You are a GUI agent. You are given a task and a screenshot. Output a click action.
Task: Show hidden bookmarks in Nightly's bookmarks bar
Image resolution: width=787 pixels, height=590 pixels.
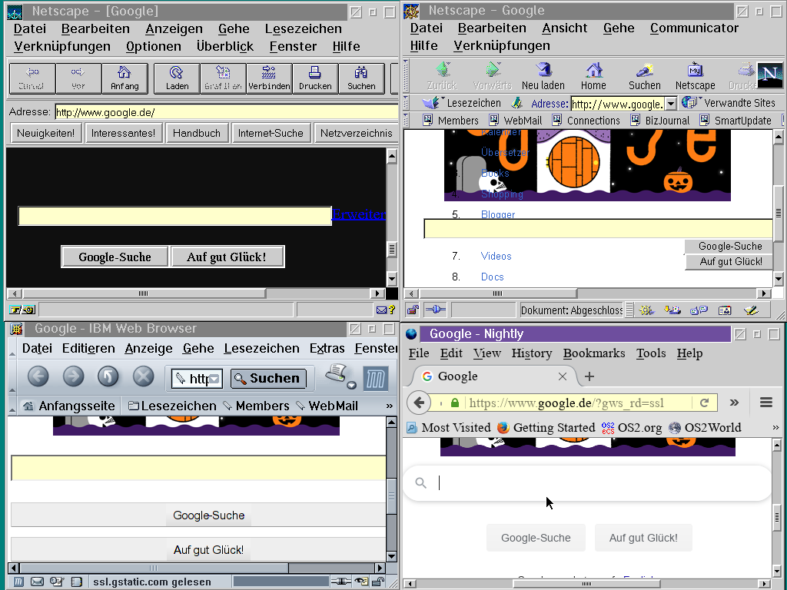776,427
